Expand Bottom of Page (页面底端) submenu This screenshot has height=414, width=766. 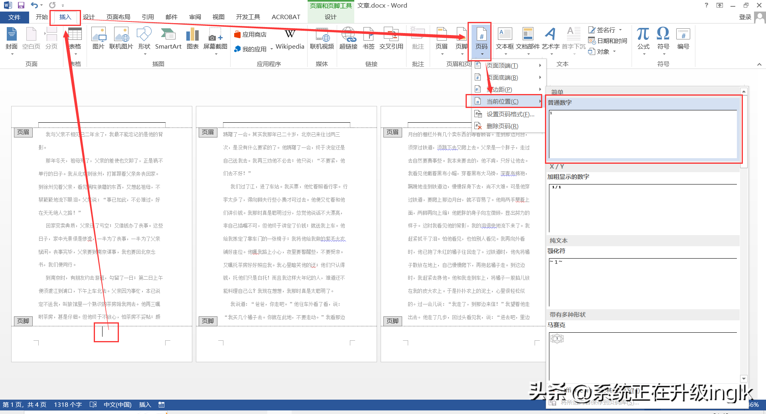pos(508,77)
